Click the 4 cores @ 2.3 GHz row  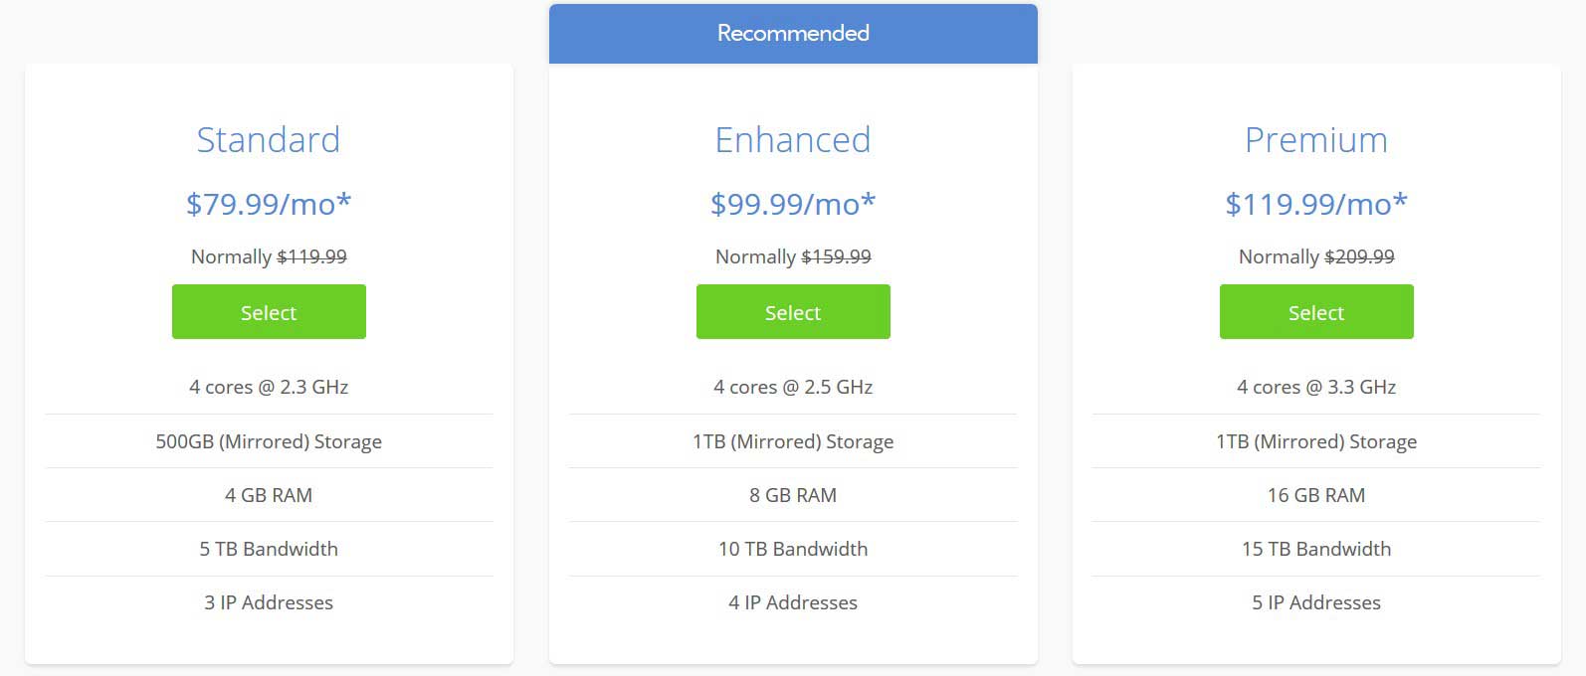[x=269, y=387]
